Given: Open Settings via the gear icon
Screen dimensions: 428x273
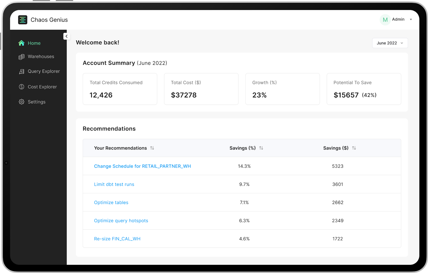Looking at the screenshot, I should pos(21,102).
